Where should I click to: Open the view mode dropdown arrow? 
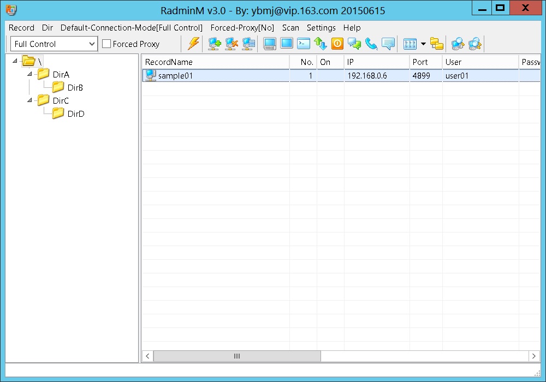click(x=423, y=44)
